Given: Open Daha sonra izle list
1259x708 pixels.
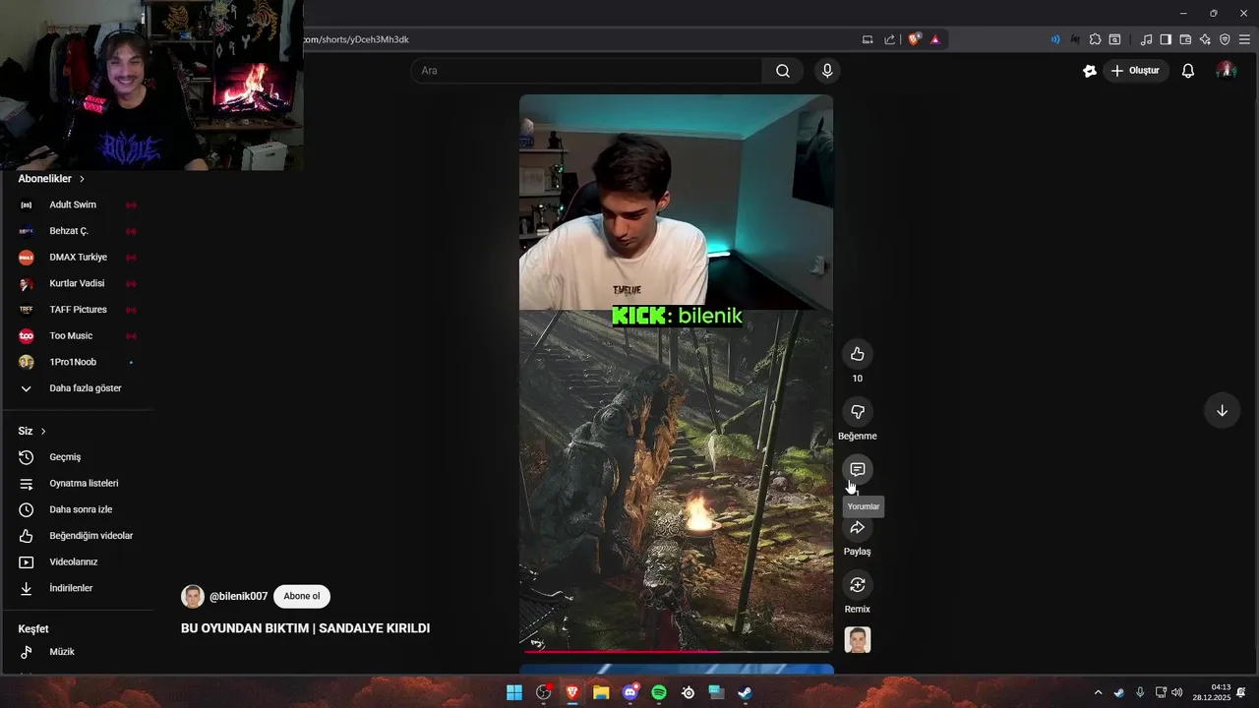Looking at the screenshot, I should [77, 509].
